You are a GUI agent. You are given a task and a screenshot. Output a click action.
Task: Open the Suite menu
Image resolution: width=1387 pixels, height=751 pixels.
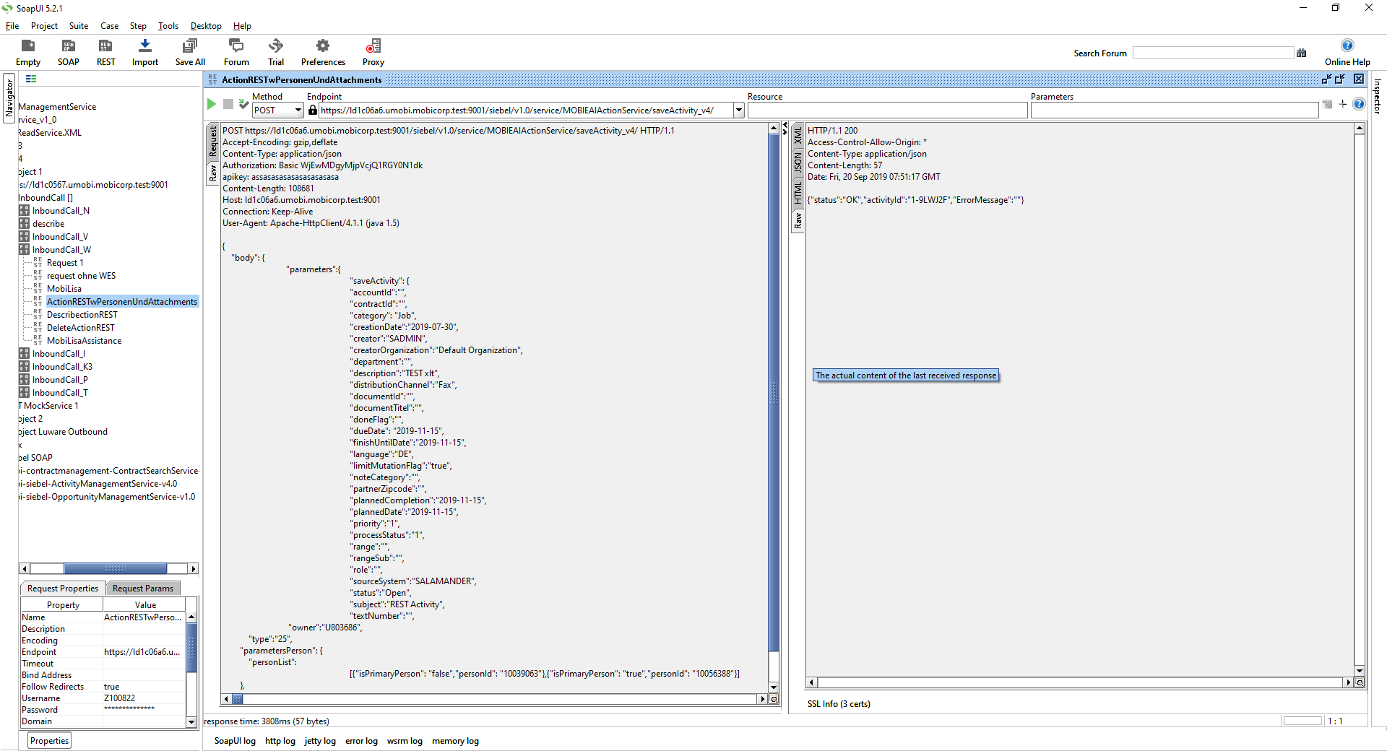[x=79, y=26]
